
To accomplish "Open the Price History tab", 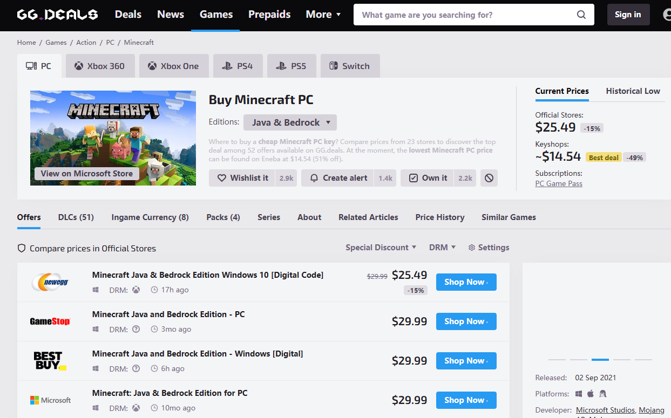I will click(x=439, y=217).
